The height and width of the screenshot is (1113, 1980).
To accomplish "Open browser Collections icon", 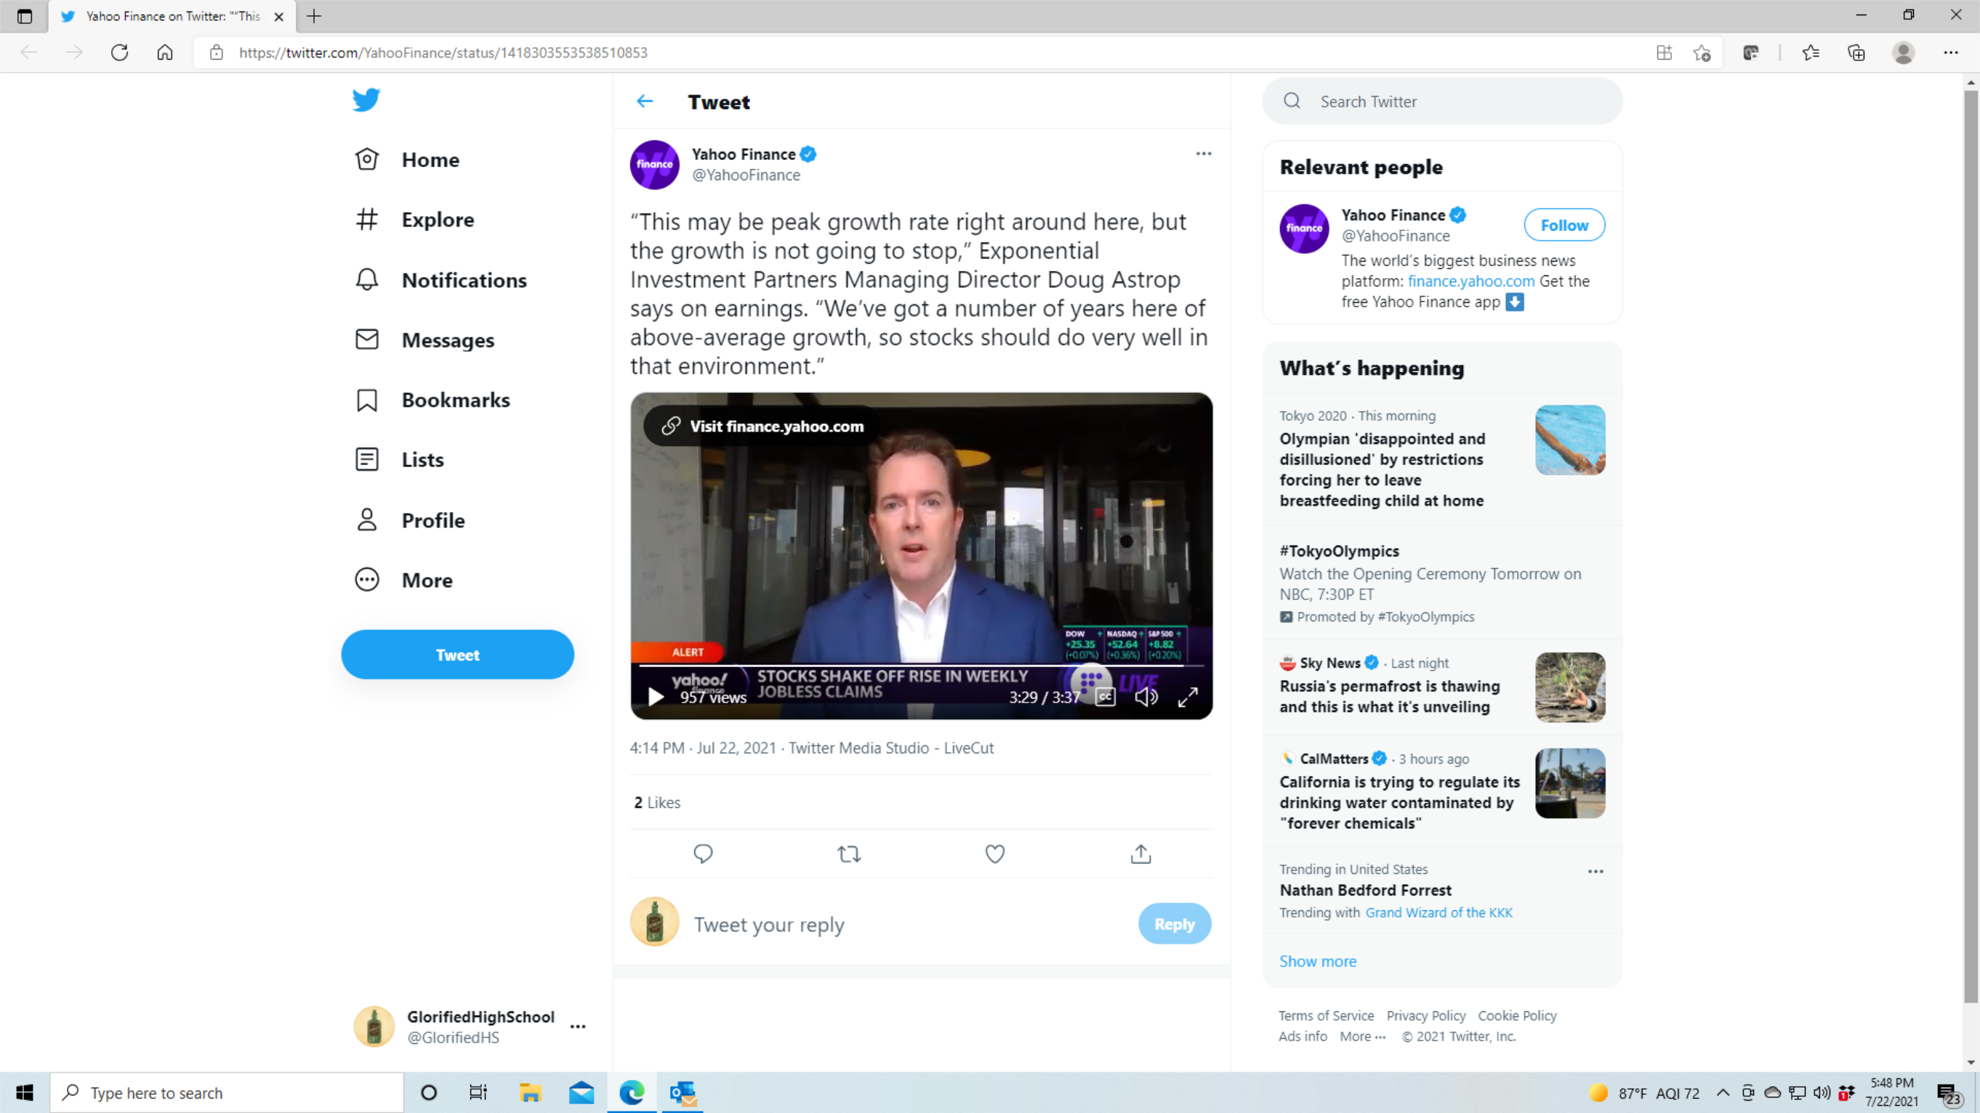I will [x=1856, y=53].
